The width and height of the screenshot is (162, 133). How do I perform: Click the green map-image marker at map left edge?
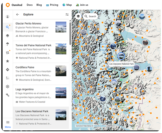point(76,101)
